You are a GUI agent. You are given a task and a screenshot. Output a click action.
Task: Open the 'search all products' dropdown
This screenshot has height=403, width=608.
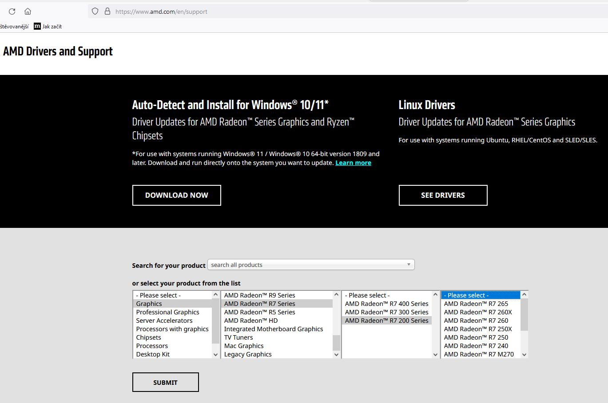(311, 265)
